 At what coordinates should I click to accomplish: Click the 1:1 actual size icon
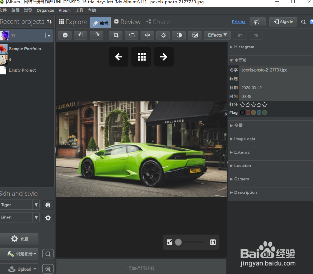click(x=213, y=242)
